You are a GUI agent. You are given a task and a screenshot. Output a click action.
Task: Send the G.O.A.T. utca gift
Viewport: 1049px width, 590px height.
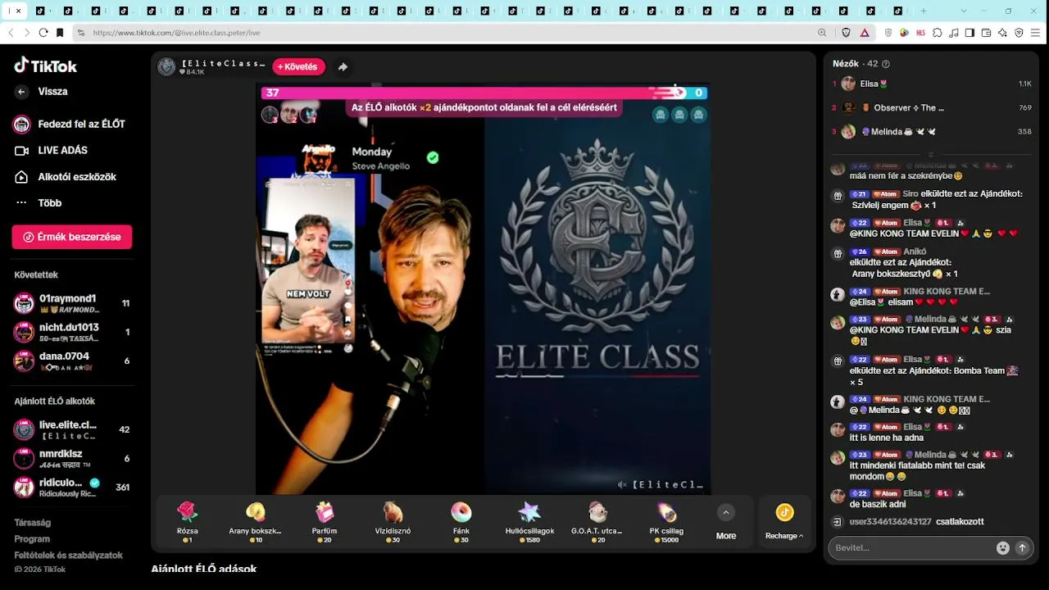(x=598, y=522)
